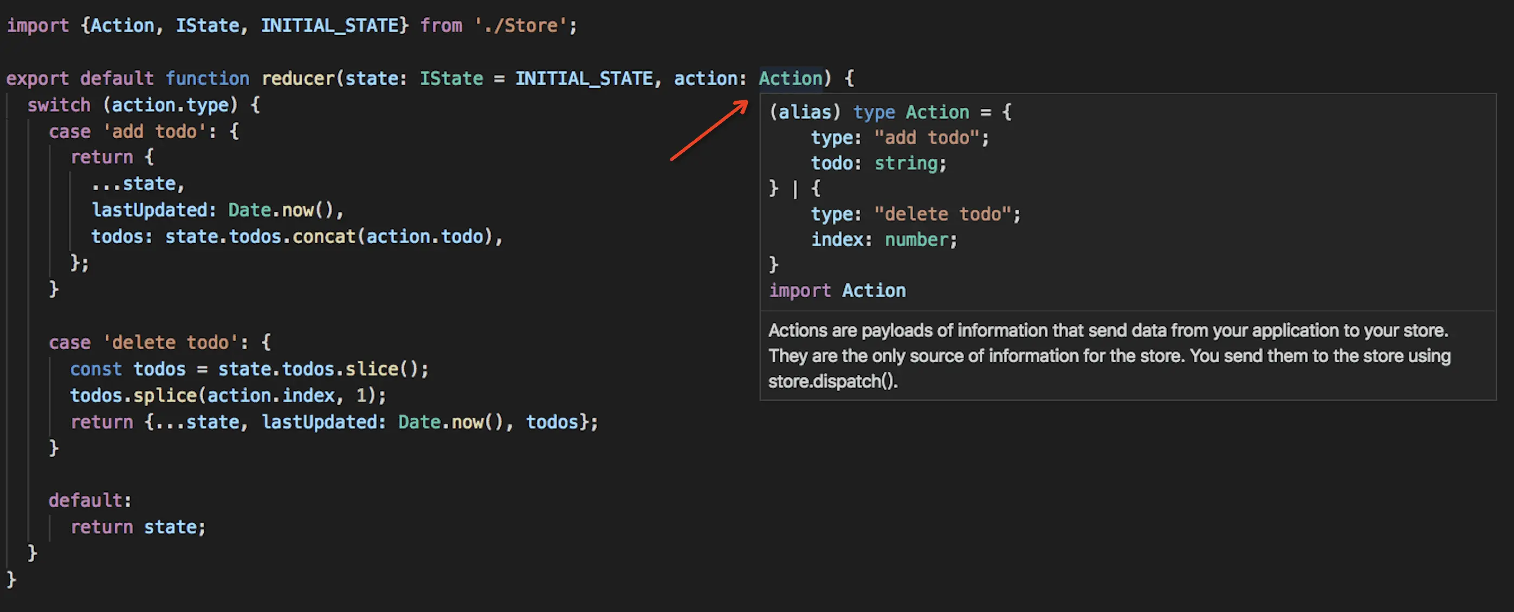Click the IState type annotation in the parameters
1514x612 pixels.
click(x=451, y=78)
